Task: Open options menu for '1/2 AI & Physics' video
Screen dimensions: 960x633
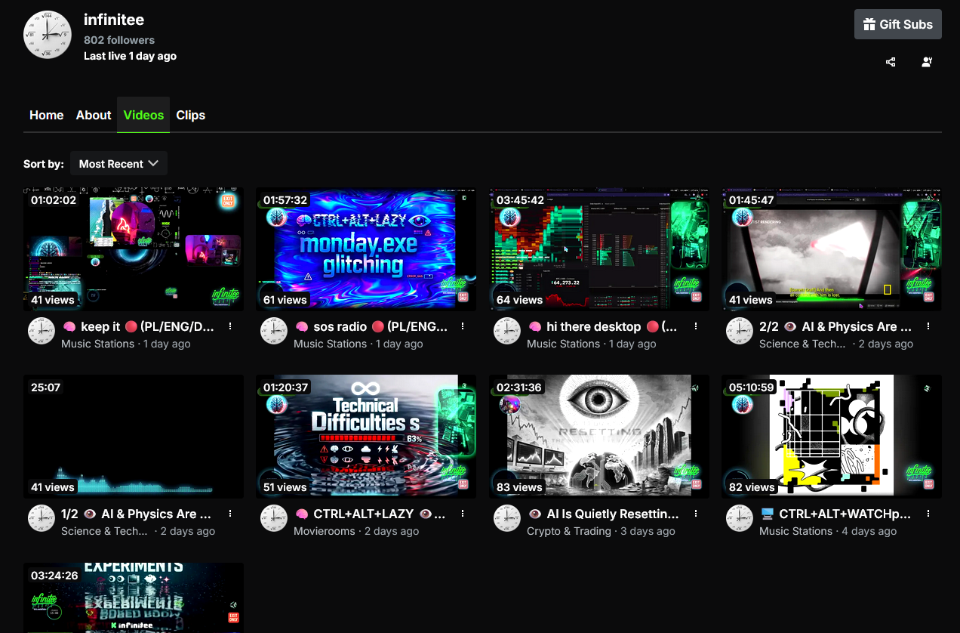Action: (230, 514)
